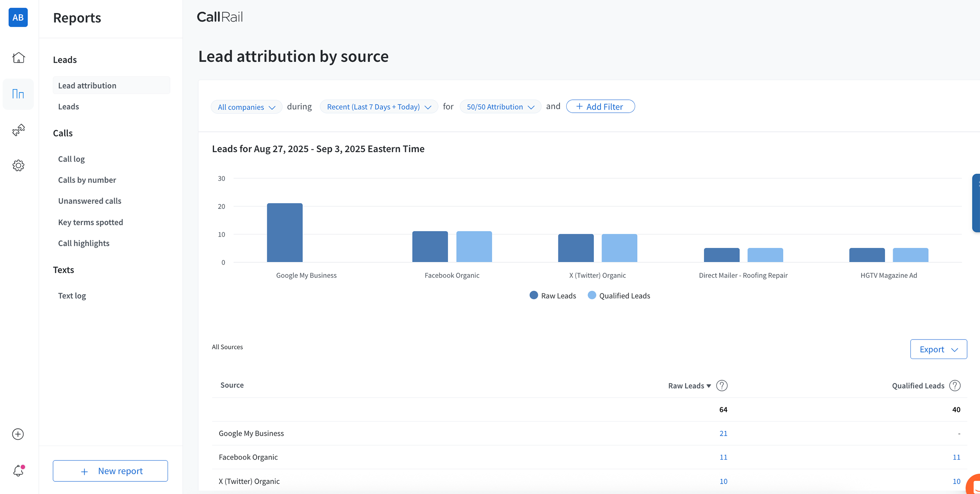
Task: Open the notifications bell icon
Action: click(x=18, y=471)
